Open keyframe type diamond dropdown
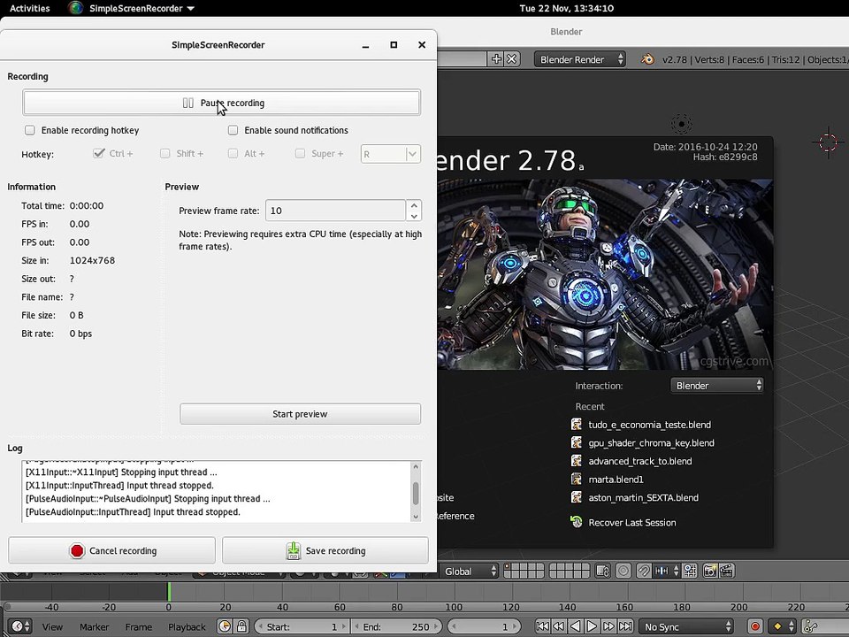849x637 pixels. pos(783,626)
